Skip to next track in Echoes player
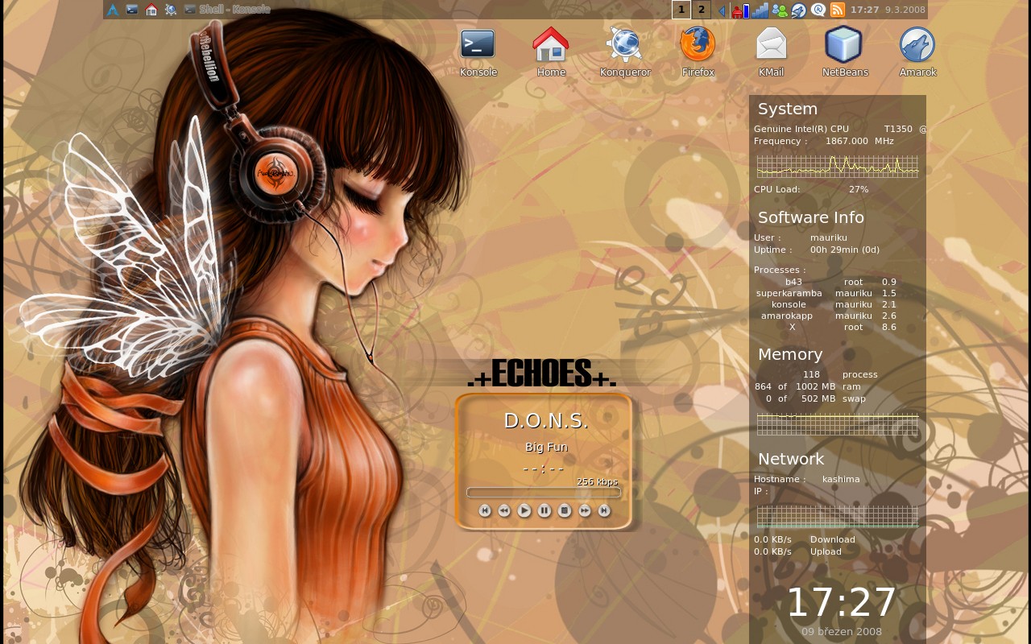 604,510
